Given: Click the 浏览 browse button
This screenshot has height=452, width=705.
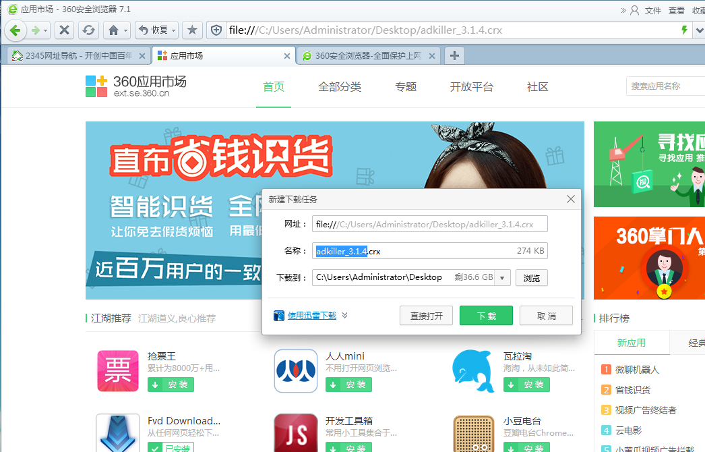Looking at the screenshot, I should (x=531, y=278).
